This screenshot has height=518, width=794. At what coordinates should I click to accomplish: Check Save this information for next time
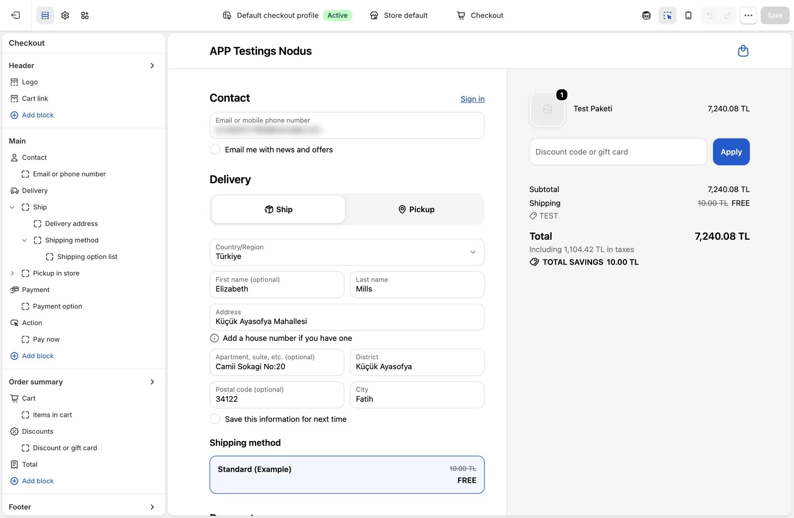215,419
